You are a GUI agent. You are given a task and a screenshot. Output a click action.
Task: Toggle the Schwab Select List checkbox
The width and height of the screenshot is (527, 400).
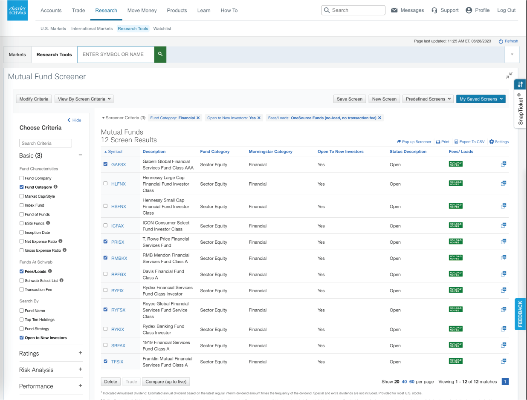[22, 280]
